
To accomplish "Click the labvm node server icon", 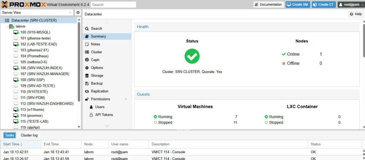I will 12,26.
